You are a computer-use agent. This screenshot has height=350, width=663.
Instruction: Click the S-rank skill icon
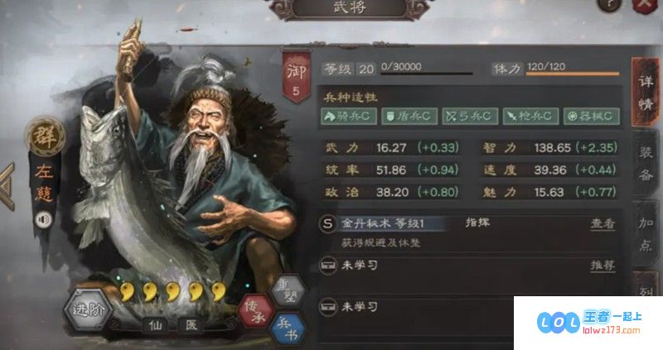(x=327, y=223)
